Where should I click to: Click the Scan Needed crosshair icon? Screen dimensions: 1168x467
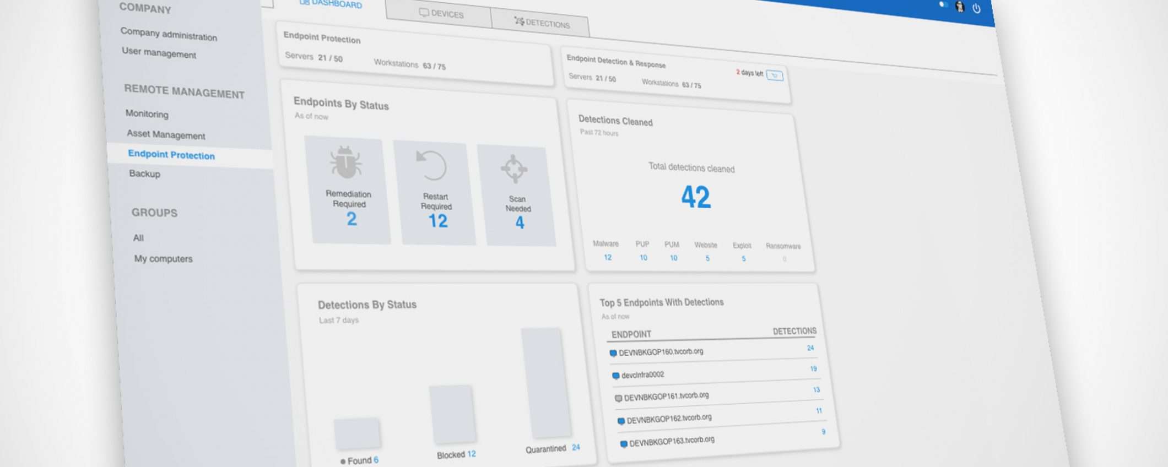[x=514, y=169]
